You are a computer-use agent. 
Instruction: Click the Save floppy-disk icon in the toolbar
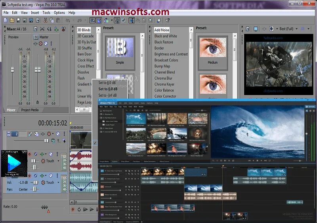coord(18,20)
